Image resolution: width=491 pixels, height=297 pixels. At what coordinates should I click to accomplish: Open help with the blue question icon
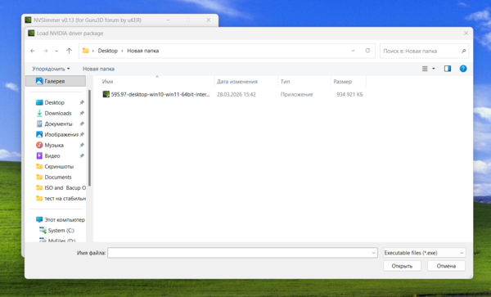463,69
